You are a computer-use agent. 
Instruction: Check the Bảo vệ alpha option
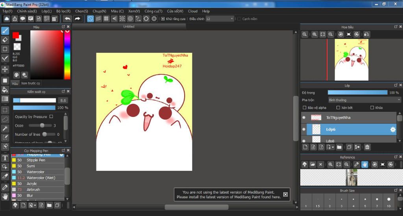tap(305, 108)
